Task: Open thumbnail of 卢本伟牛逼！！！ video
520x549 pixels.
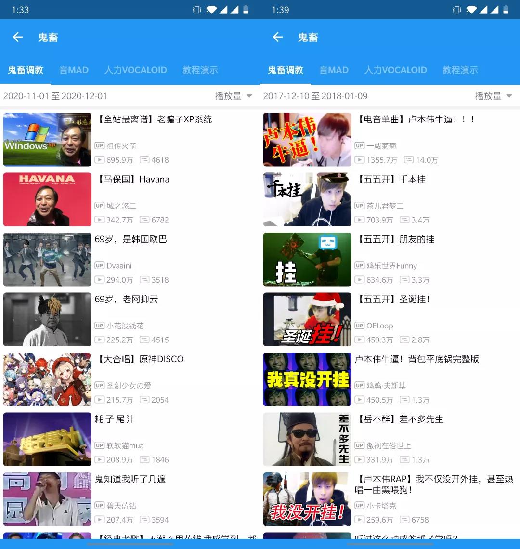Action: click(x=307, y=139)
